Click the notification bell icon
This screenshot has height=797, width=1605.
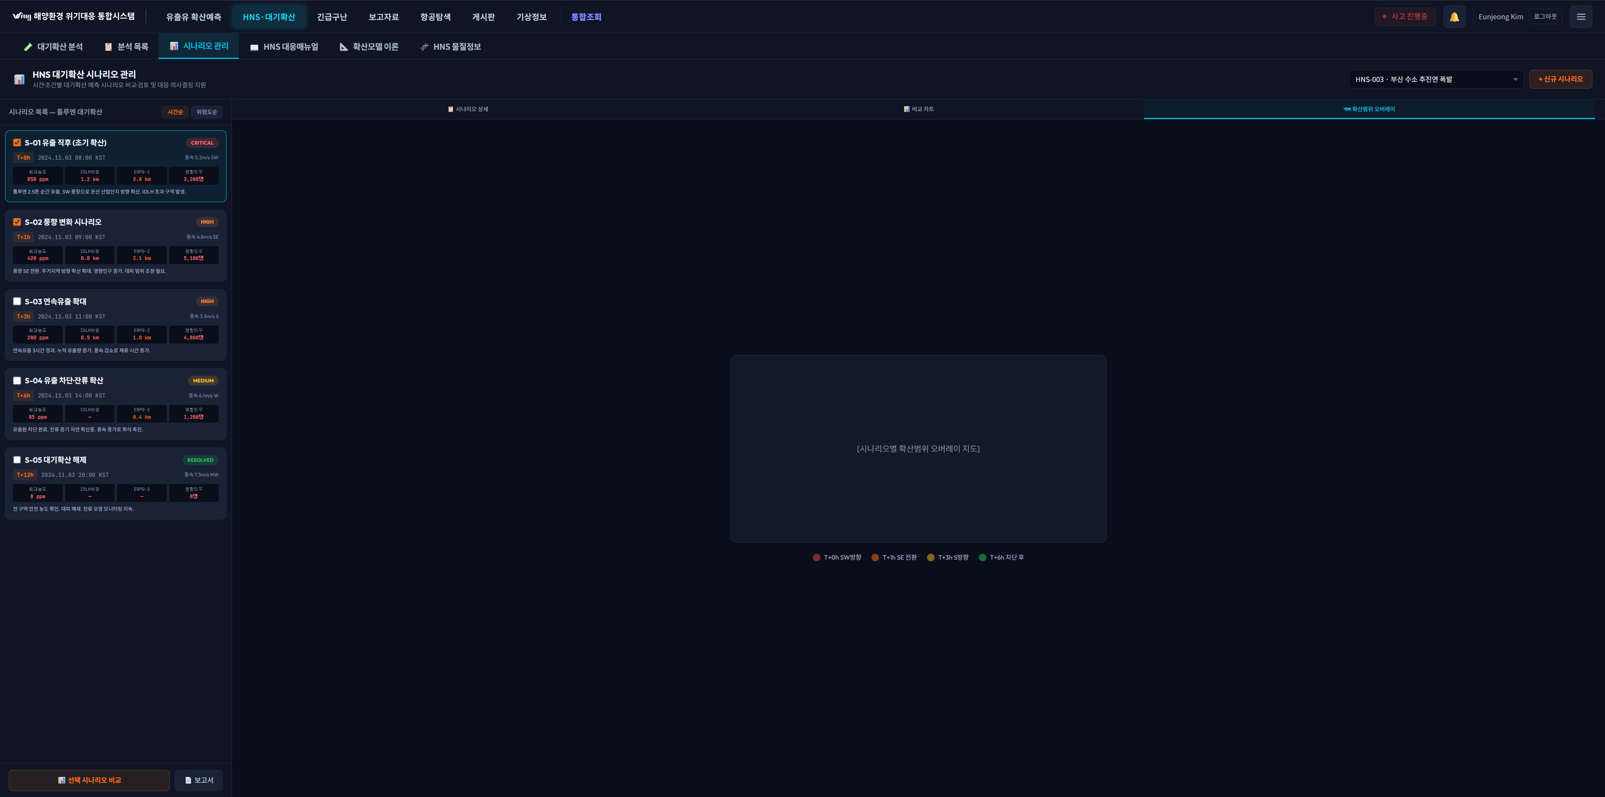pos(1454,17)
